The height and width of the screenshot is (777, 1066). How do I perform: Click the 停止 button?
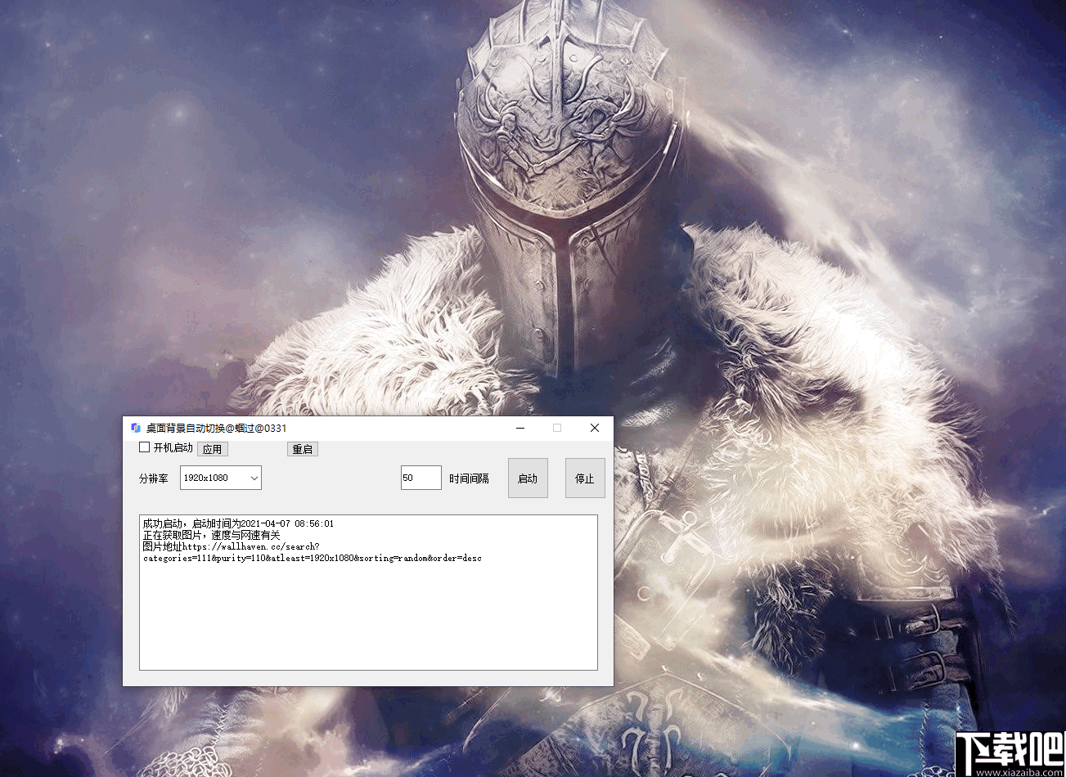pos(585,478)
